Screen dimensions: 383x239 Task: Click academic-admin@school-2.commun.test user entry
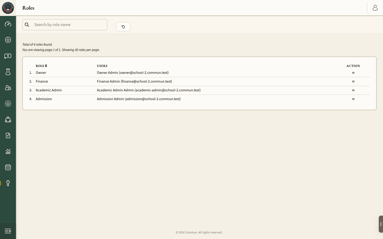tap(149, 90)
